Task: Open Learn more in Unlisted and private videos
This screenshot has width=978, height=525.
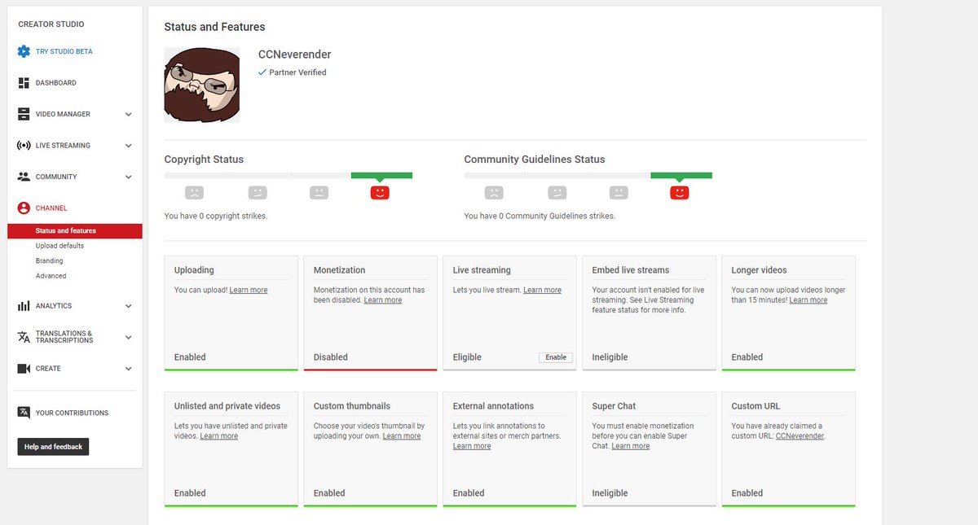Action: [x=219, y=436]
